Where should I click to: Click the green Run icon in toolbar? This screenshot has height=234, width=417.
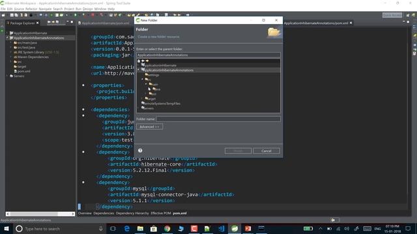tap(76, 15)
